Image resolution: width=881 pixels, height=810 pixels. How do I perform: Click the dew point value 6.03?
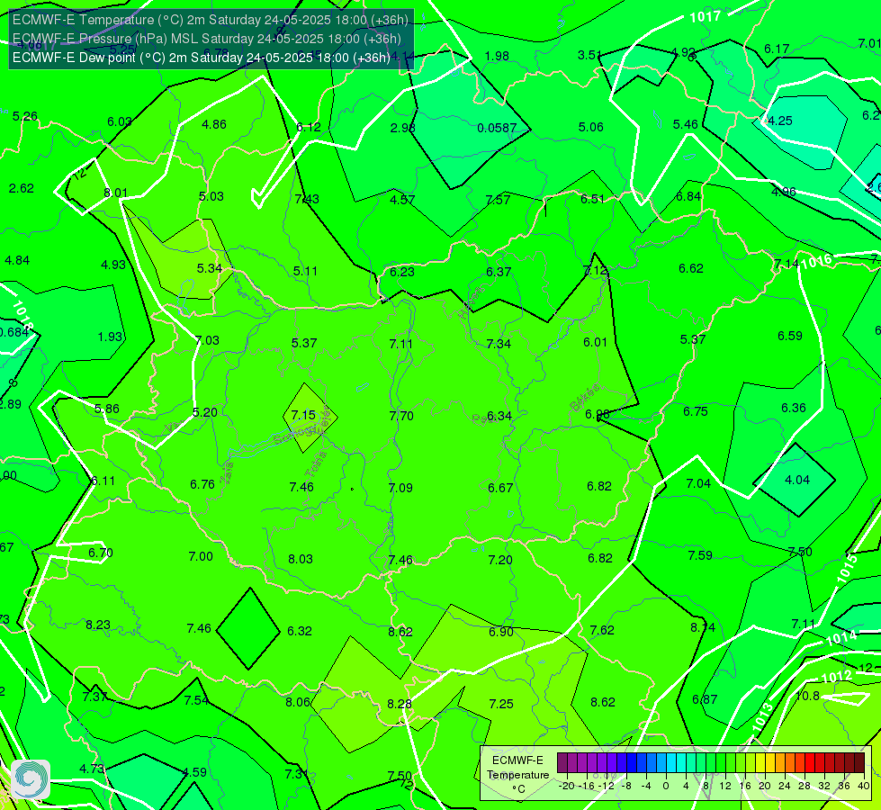point(119,122)
